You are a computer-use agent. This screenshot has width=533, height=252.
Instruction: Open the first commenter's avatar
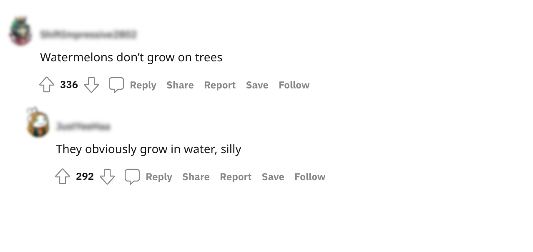[x=21, y=32]
